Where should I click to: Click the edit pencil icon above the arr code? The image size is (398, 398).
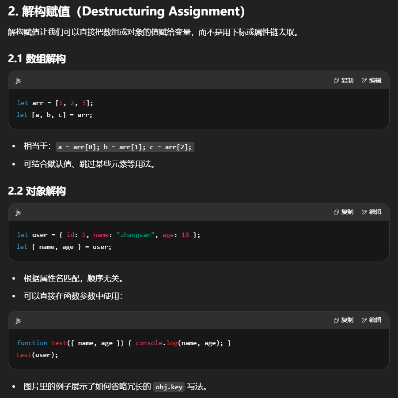364,80
